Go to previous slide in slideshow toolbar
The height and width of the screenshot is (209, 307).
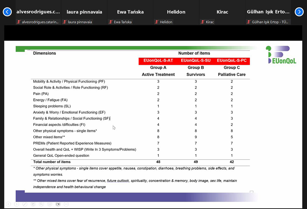pyautogui.click(x=8, y=204)
